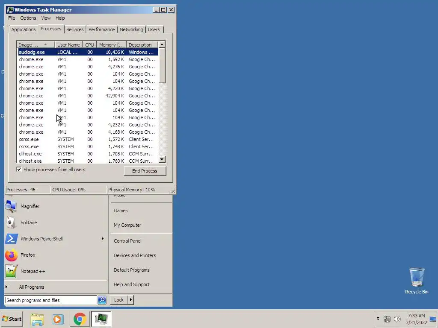Viewport: 438px width, 328px height.
Task: Switch to the Users tab
Action: tap(154, 29)
